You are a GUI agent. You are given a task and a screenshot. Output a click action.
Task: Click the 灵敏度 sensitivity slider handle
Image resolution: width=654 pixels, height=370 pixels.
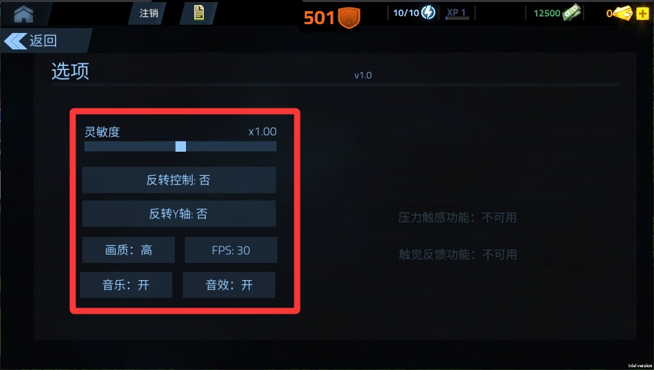pos(180,146)
